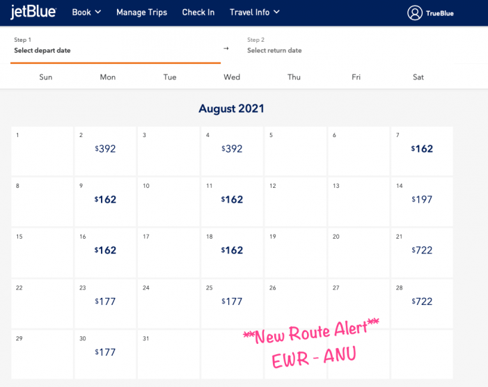
Task: Open Manage Trips menu item
Action: (x=141, y=12)
